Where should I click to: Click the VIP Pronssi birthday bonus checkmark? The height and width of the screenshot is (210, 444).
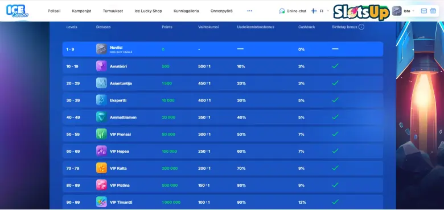[335, 134]
